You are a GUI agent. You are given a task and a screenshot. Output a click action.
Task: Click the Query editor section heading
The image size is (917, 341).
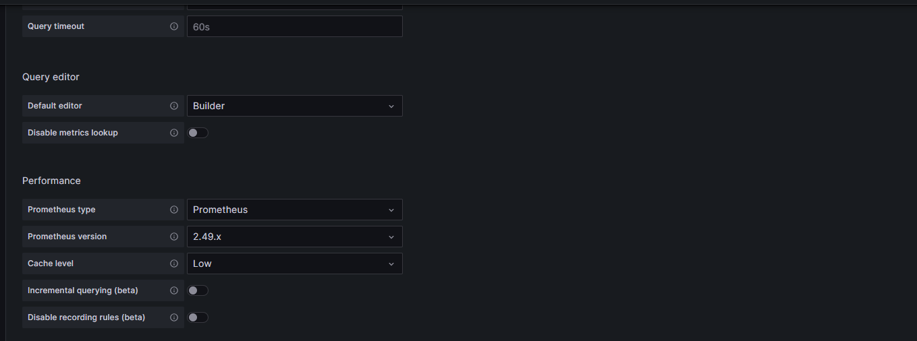pyautogui.click(x=51, y=77)
